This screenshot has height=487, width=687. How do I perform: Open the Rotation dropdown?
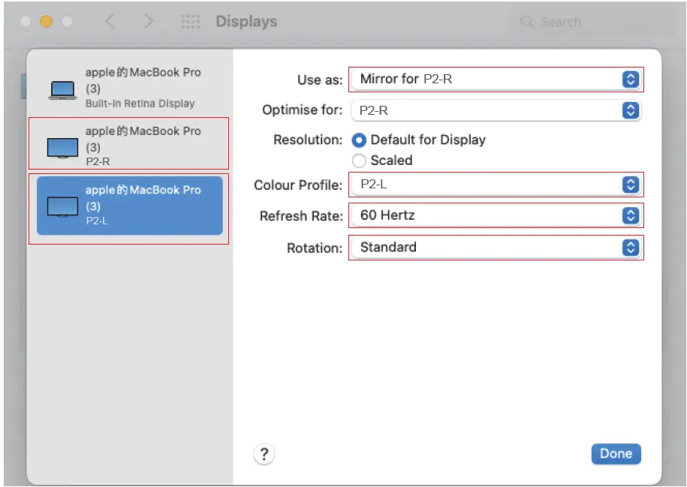tap(496, 248)
